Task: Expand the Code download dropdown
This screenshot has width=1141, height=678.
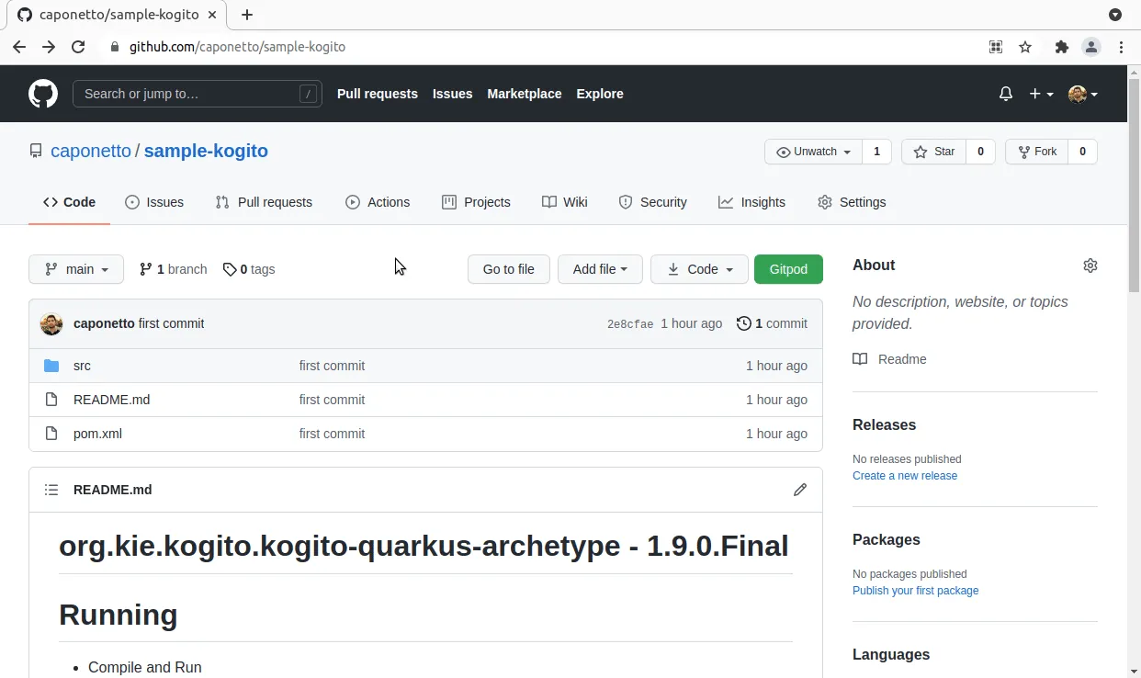Action: pos(699,269)
